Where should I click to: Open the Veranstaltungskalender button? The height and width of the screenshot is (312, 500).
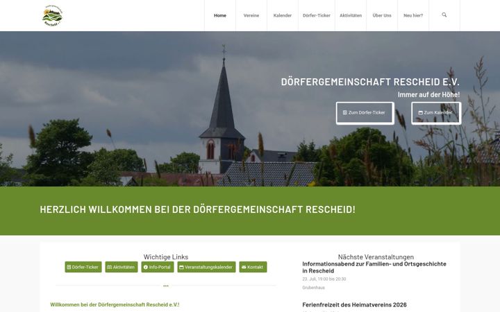(207, 267)
